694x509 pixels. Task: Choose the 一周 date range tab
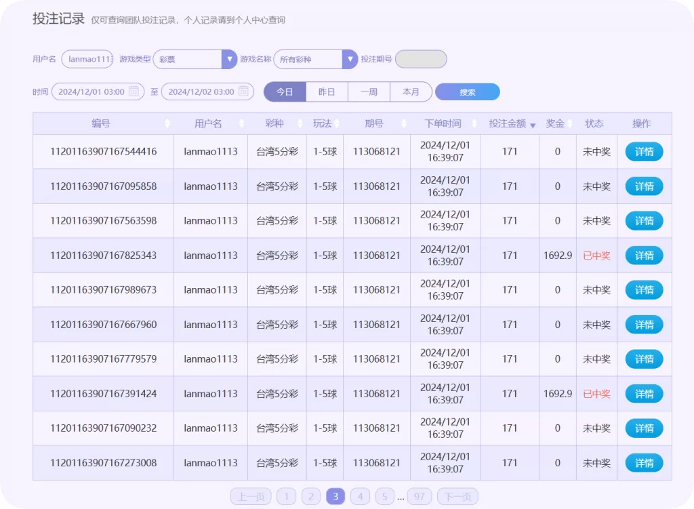click(369, 91)
